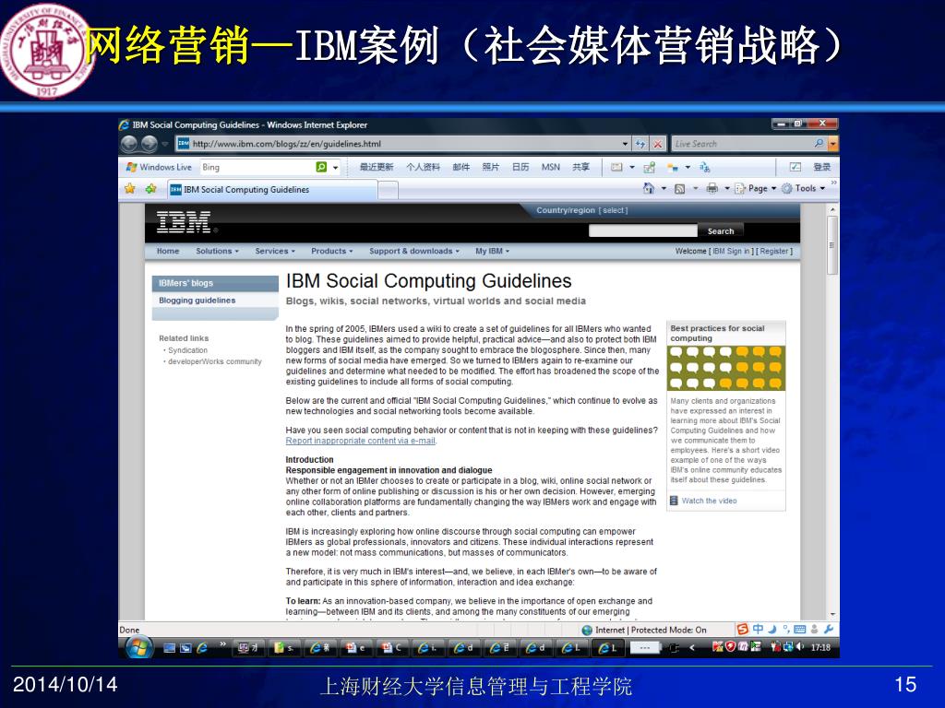This screenshot has width=945, height=708.
Task: Click the RSS Feeds icon
Action: (x=680, y=188)
